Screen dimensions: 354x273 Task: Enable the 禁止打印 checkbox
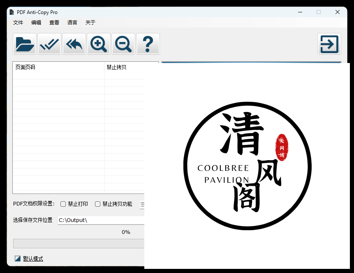(x=63, y=204)
